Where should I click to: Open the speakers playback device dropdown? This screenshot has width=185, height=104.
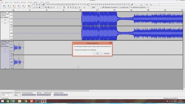point(140,7)
